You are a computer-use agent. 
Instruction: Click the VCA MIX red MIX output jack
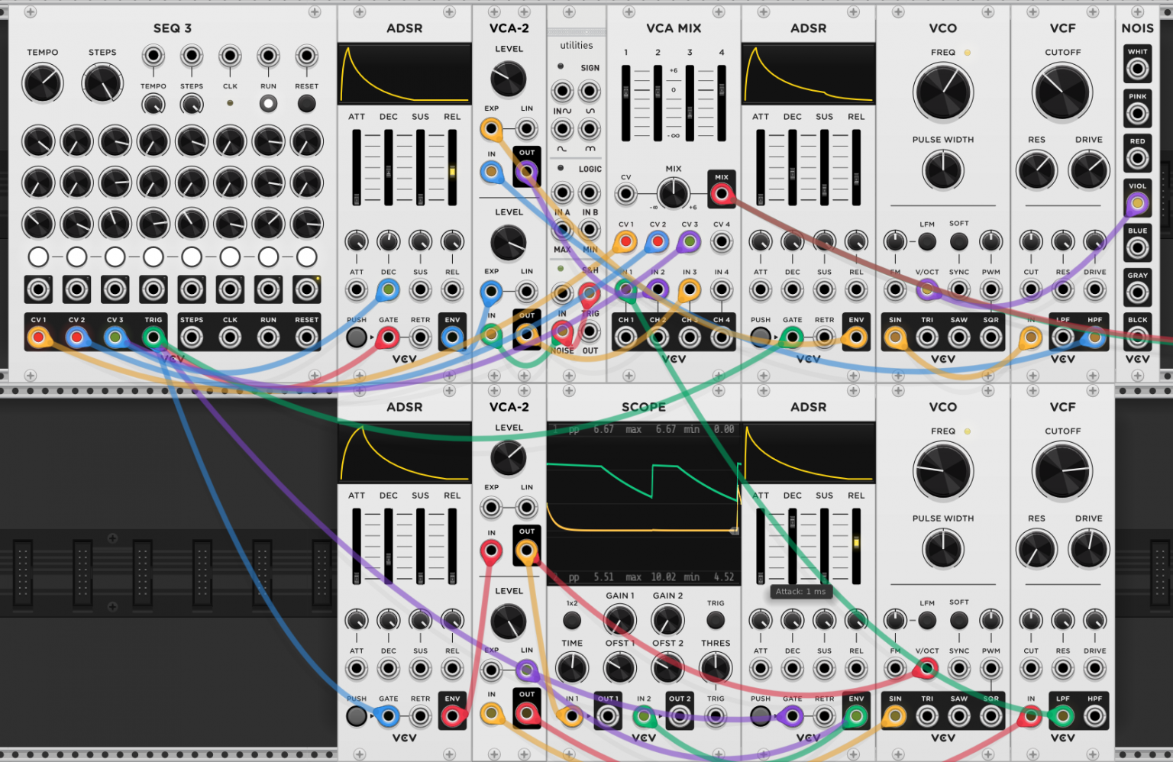coord(721,194)
